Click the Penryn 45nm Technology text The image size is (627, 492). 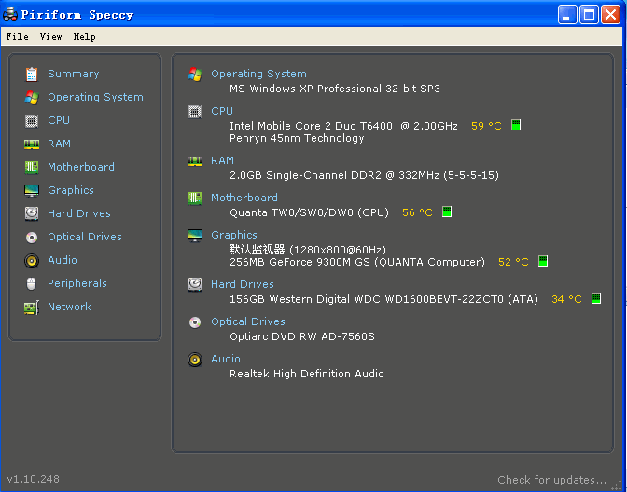pyautogui.click(x=297, y=138)
